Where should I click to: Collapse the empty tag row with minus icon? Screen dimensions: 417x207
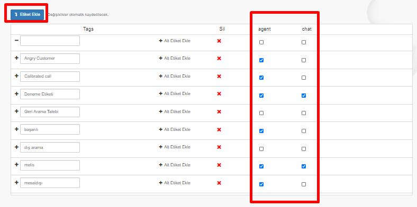tap(16, 40)
